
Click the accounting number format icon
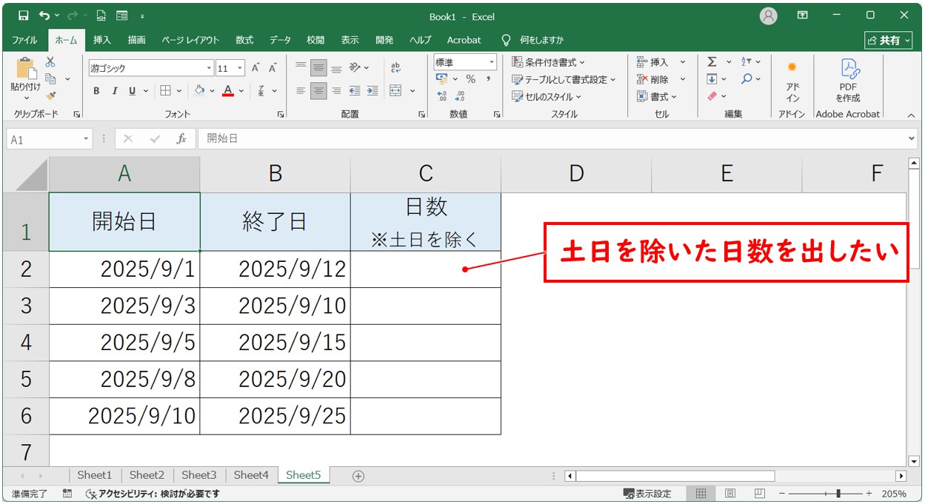(442, 79)
